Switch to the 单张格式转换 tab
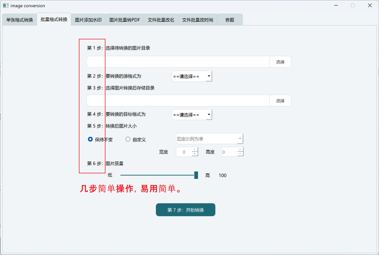This screenshot has width=379, height=255. click(20, 20)
